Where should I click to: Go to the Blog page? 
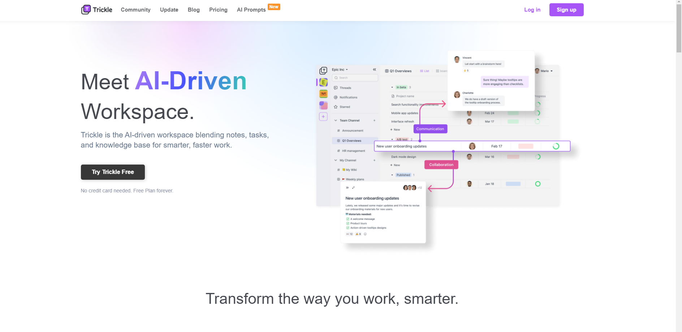(x=194, y=10)
